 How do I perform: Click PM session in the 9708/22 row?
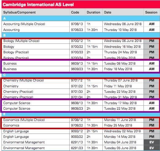[152, 125]
